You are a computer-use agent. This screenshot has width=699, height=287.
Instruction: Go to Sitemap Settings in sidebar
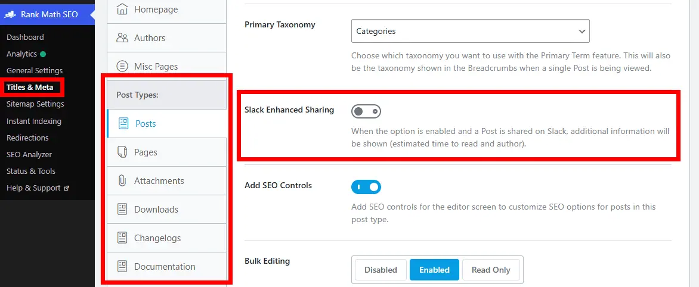(x=35, y=104)
